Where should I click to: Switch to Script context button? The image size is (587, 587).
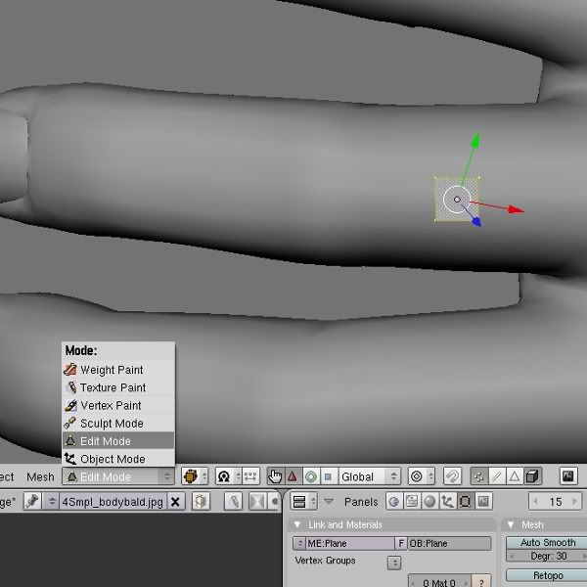coord(412,502)
